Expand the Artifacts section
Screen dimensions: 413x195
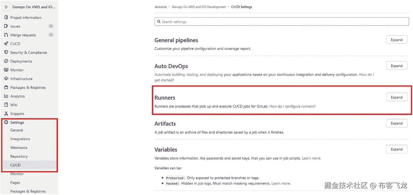click(x=396, y=124)
